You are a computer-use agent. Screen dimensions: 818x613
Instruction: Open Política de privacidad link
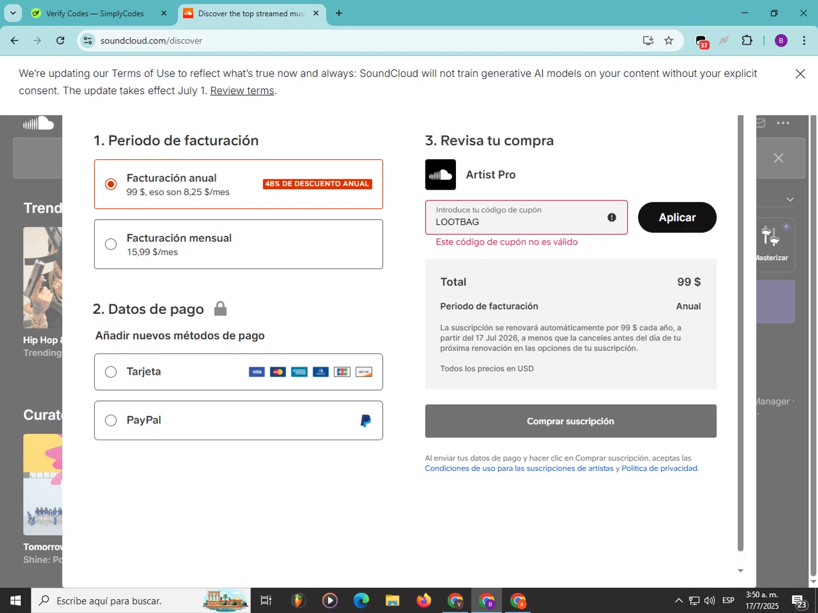coord(659,469)
